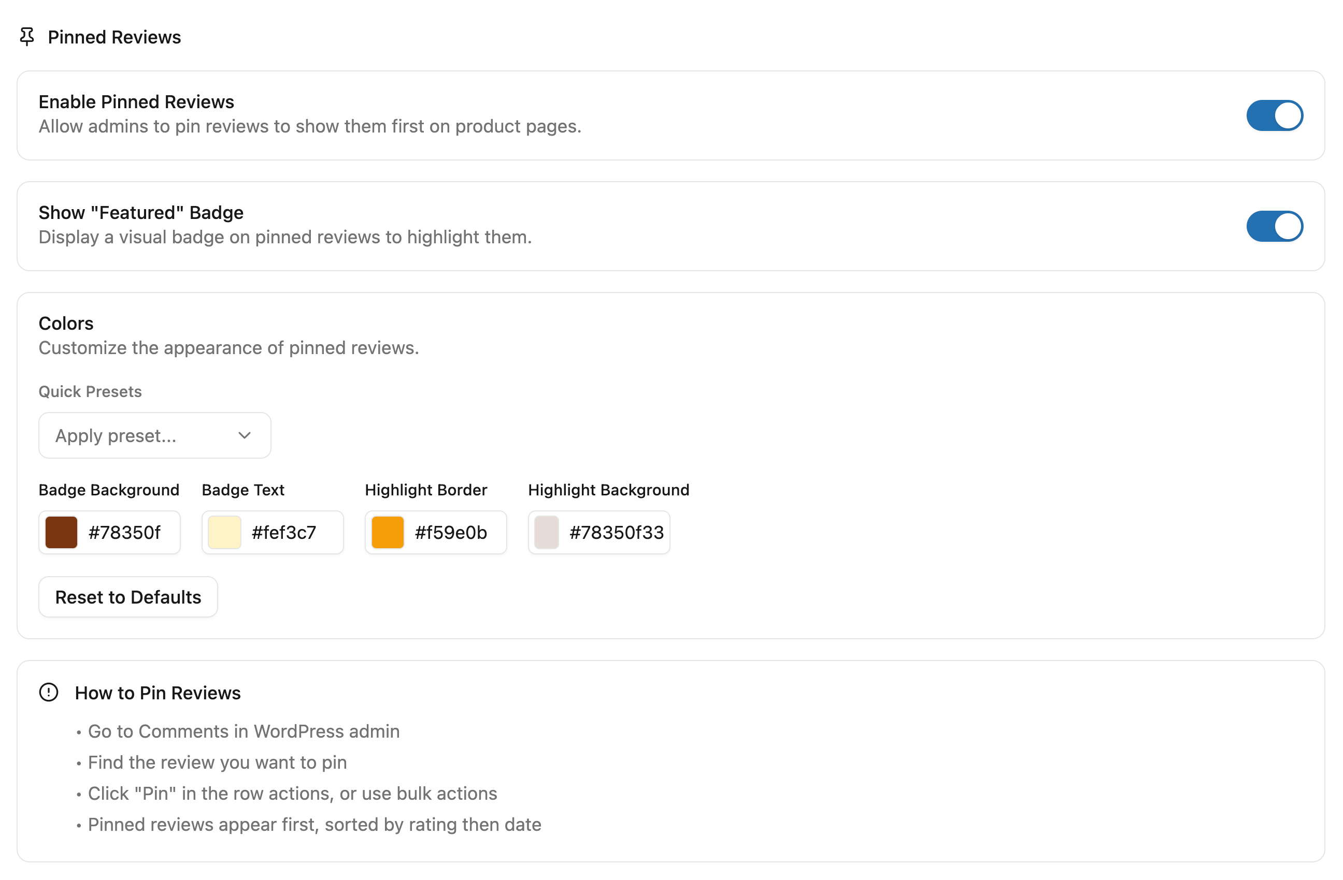Turn off Show "Featured" Badge toggle
Image resolution: width=1343 pixels, height=880 pixels.
click(1274, 226)
